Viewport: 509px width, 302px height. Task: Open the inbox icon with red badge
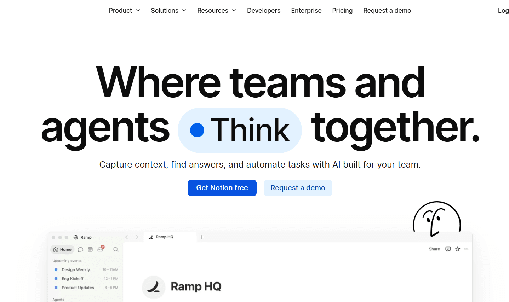tap(101, 249)
